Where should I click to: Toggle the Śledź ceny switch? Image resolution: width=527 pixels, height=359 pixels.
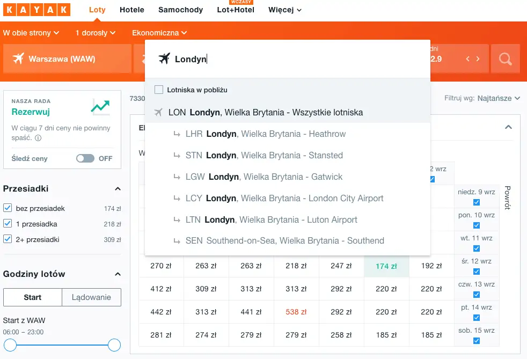click(x=85, y=158)
